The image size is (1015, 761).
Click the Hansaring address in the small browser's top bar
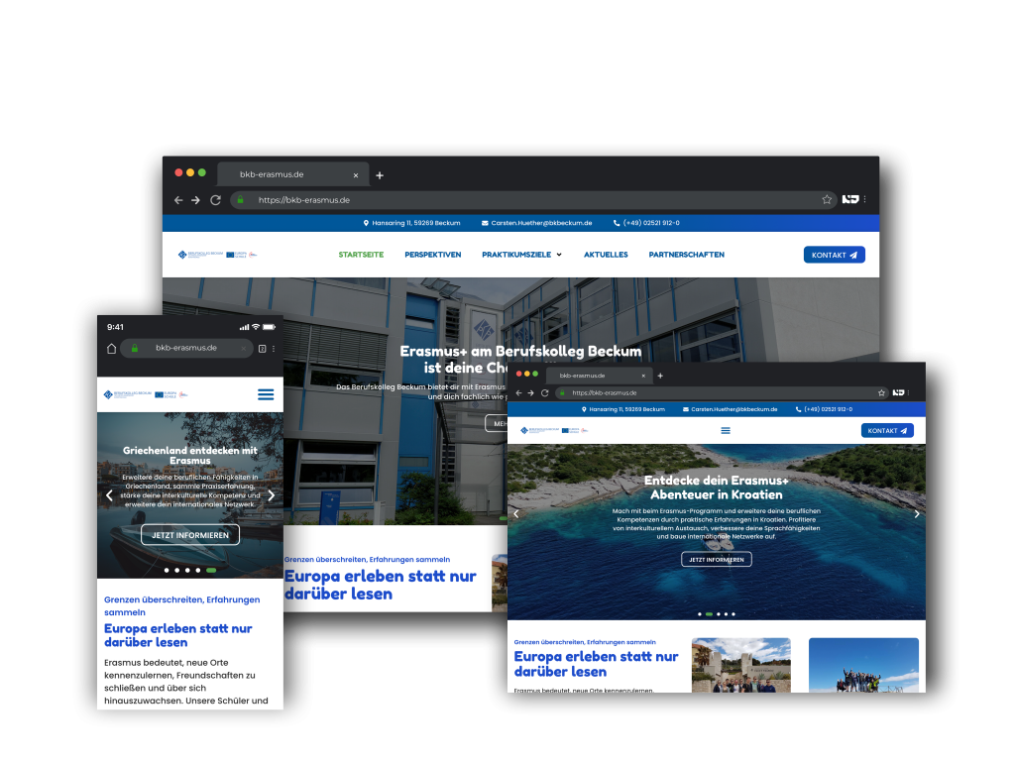[623, 409]
